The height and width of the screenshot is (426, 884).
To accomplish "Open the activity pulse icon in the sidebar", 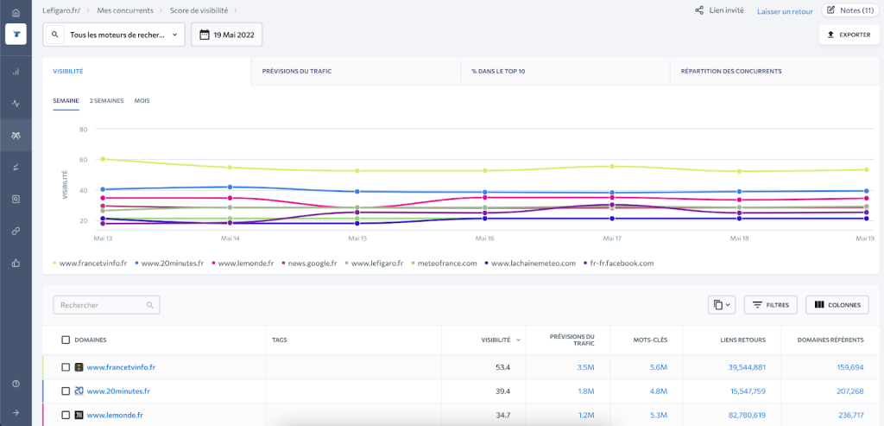I will [x=16, y=103].
